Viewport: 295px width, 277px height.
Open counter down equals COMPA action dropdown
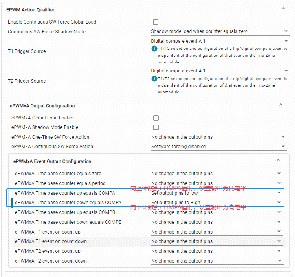tap(217, 203)
